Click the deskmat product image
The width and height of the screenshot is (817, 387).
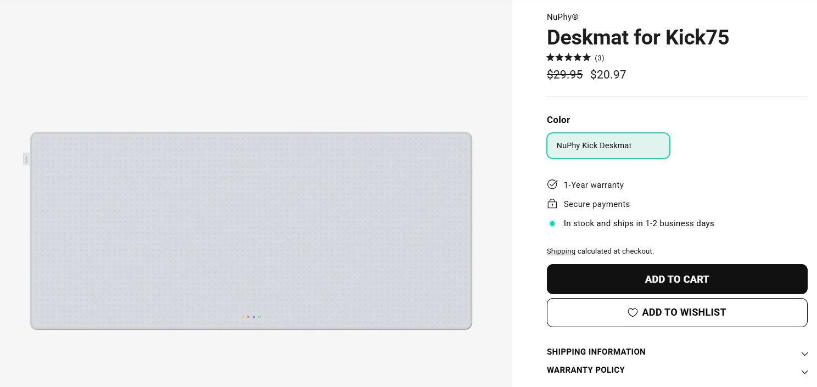point(251,231)
